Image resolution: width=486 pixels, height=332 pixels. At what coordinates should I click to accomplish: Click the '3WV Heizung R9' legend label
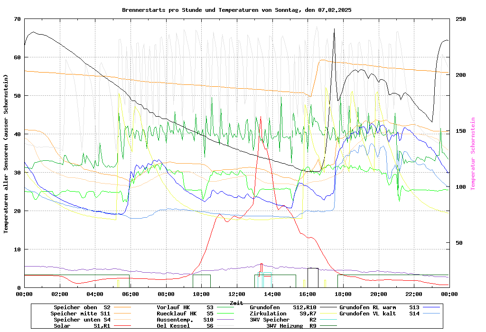click(x=291, y=326)
